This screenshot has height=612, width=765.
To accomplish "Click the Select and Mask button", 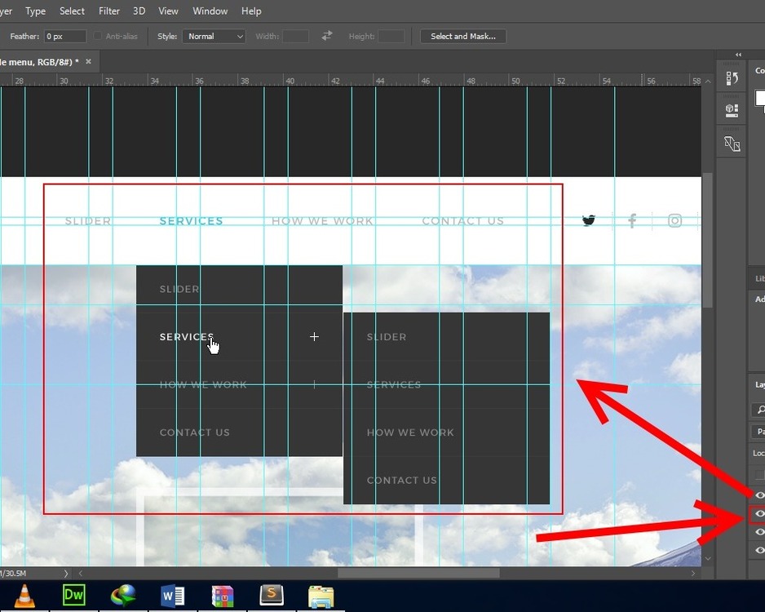I will (x=463, y=36).
